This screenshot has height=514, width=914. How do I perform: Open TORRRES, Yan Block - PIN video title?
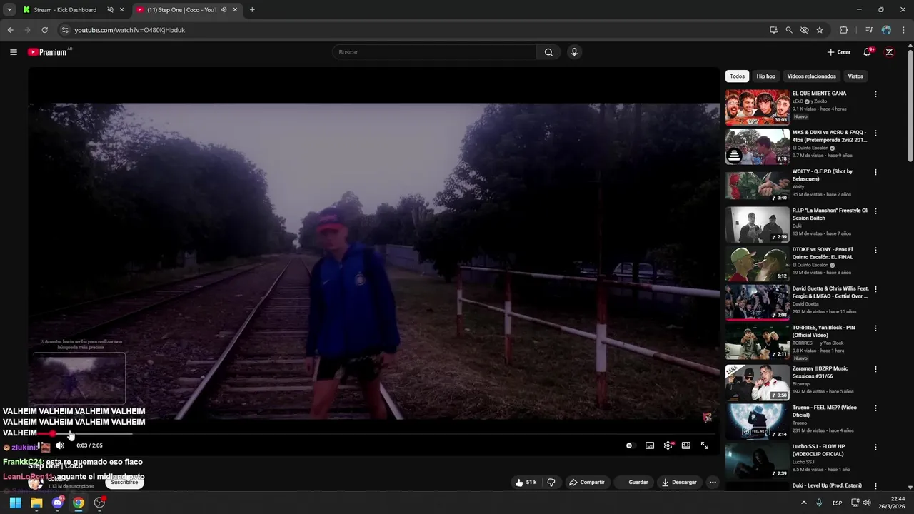click(x=823, y=331)
